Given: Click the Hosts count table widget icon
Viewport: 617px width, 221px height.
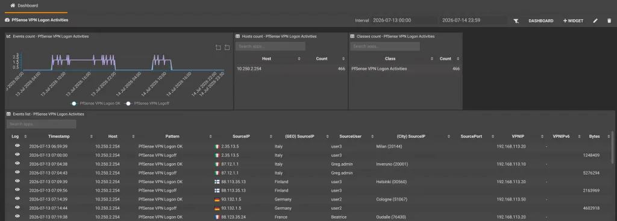Looking at the screenshot, I should coord(237,36).
